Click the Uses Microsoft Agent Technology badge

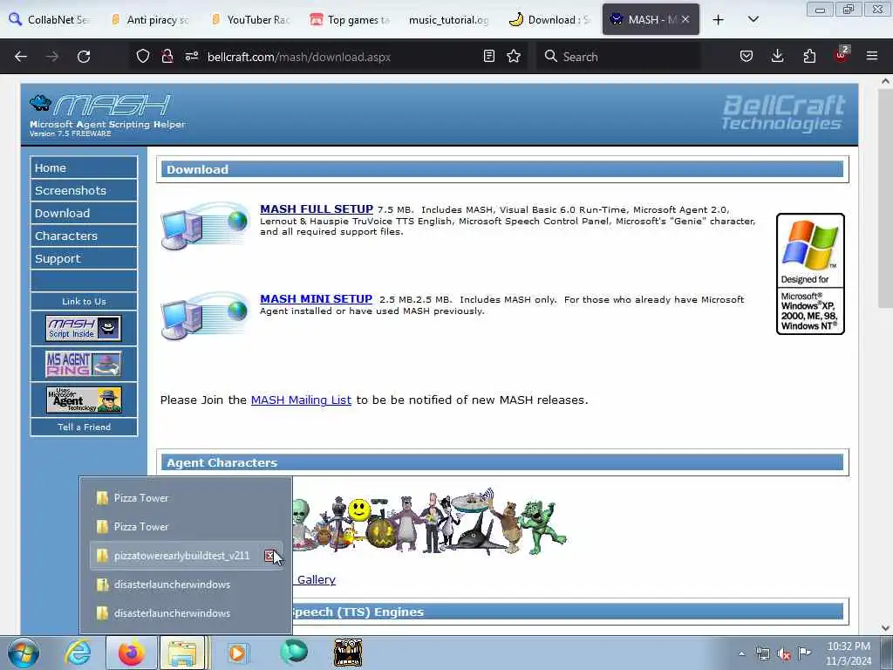point(84,400)
